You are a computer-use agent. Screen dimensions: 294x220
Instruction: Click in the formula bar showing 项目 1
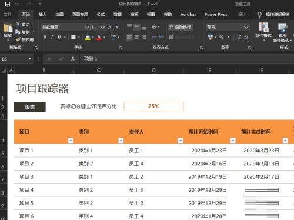(186, 59)
